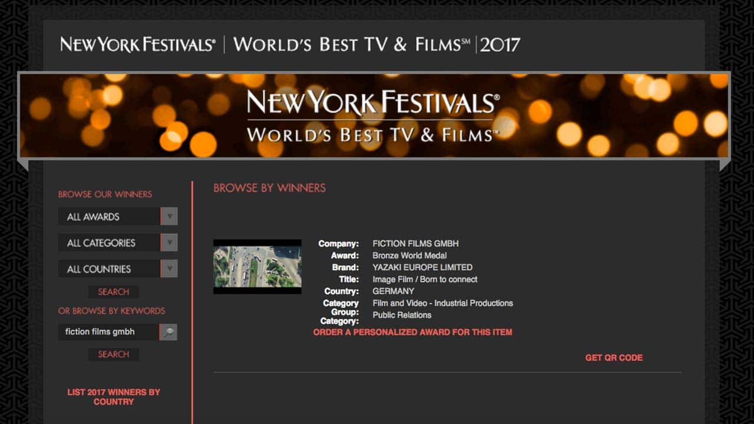
Task: Open List 2017 Winners by Country link
Action: click(x=114, y=397)
